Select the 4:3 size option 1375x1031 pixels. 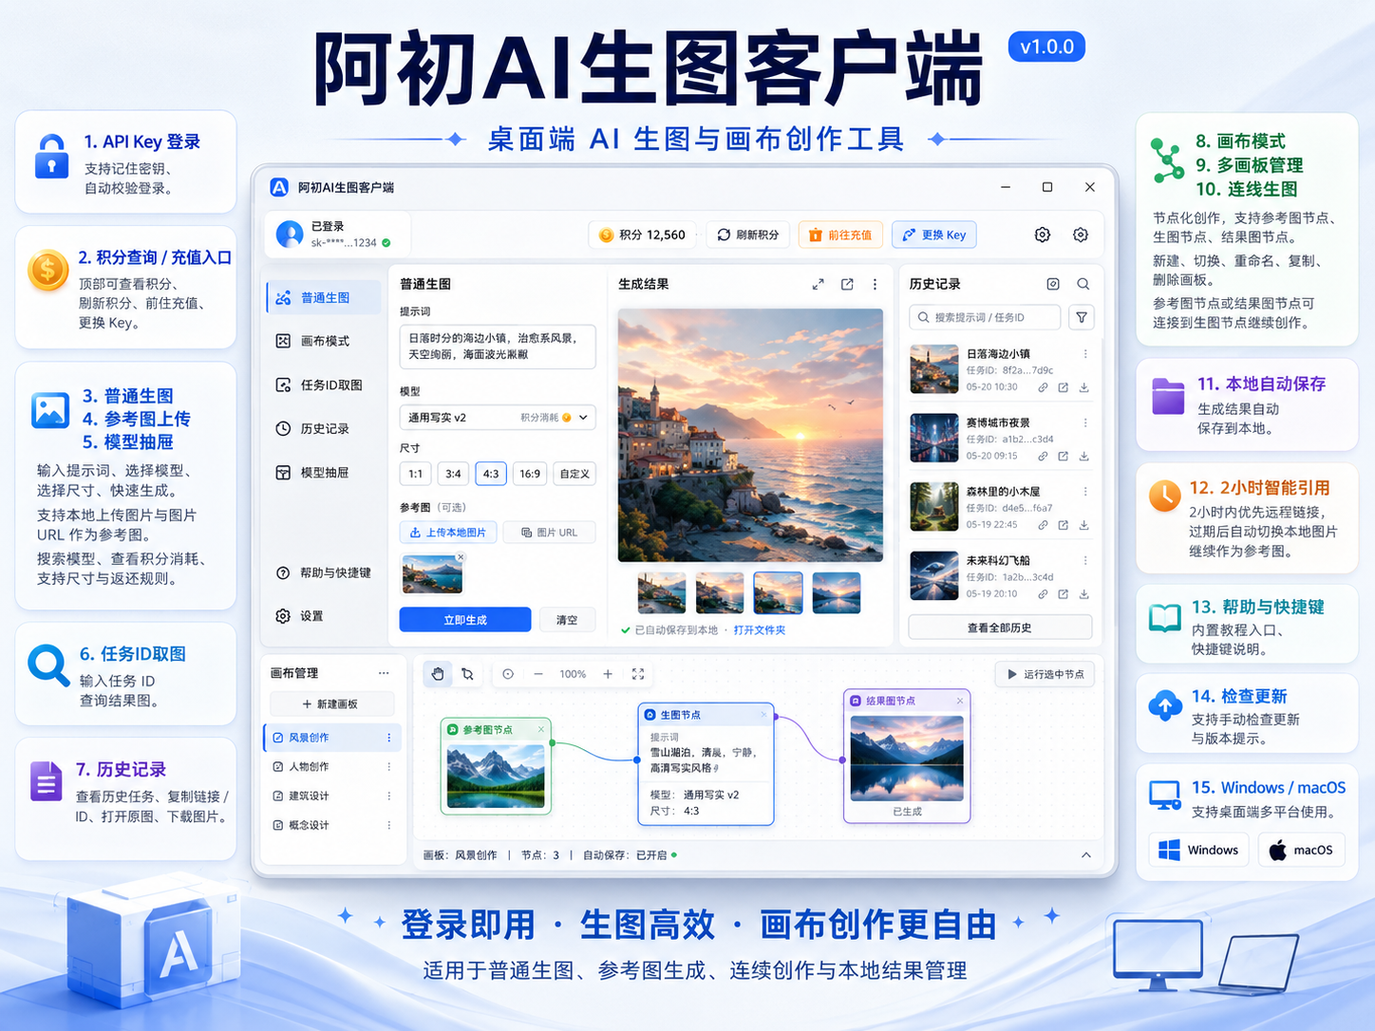point(491,473)
